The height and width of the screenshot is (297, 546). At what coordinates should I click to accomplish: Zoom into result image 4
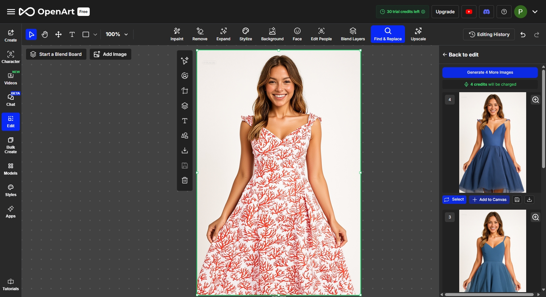click(x=535, y=100)
